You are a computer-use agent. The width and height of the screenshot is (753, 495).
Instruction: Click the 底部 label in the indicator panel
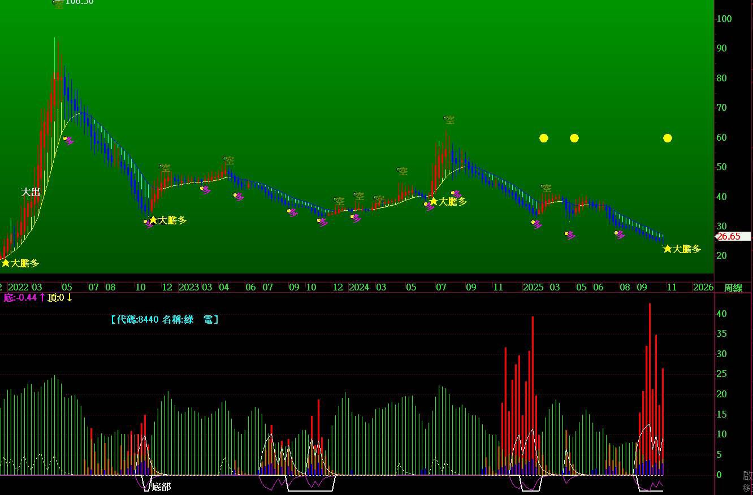(x=161, y=487)
